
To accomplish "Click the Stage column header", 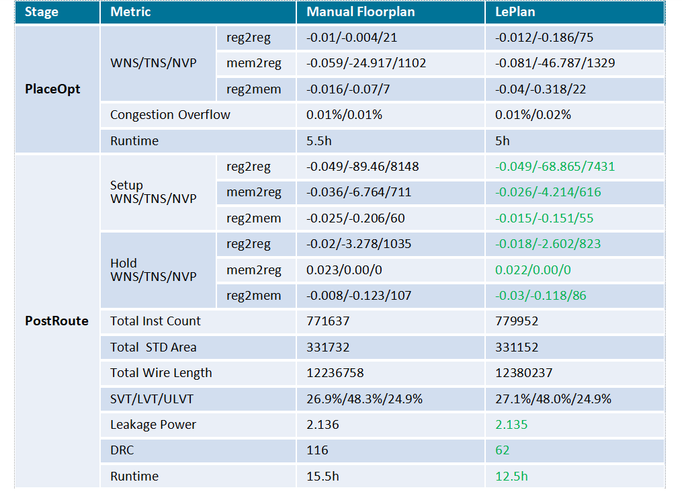I will [57, 11].
